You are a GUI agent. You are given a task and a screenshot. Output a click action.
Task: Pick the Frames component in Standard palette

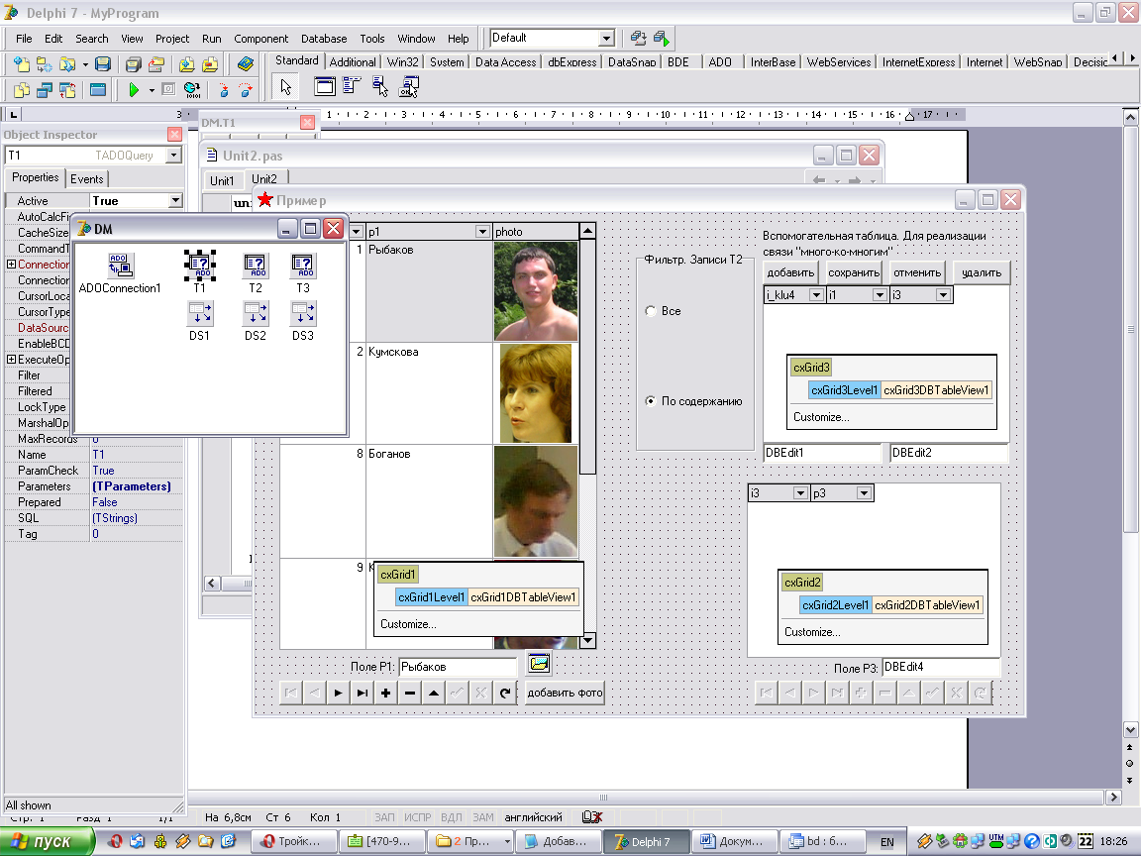point(325,86)
